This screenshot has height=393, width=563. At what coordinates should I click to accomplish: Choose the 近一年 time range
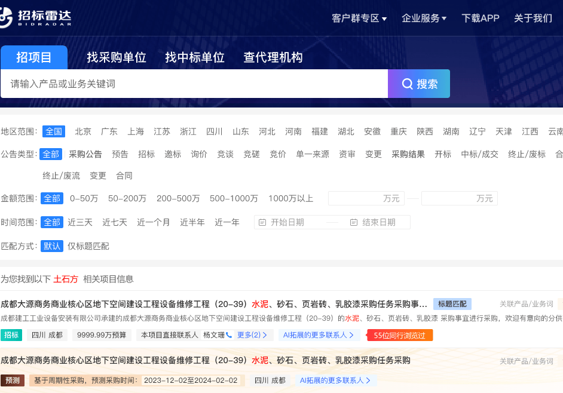pos(227,223)
